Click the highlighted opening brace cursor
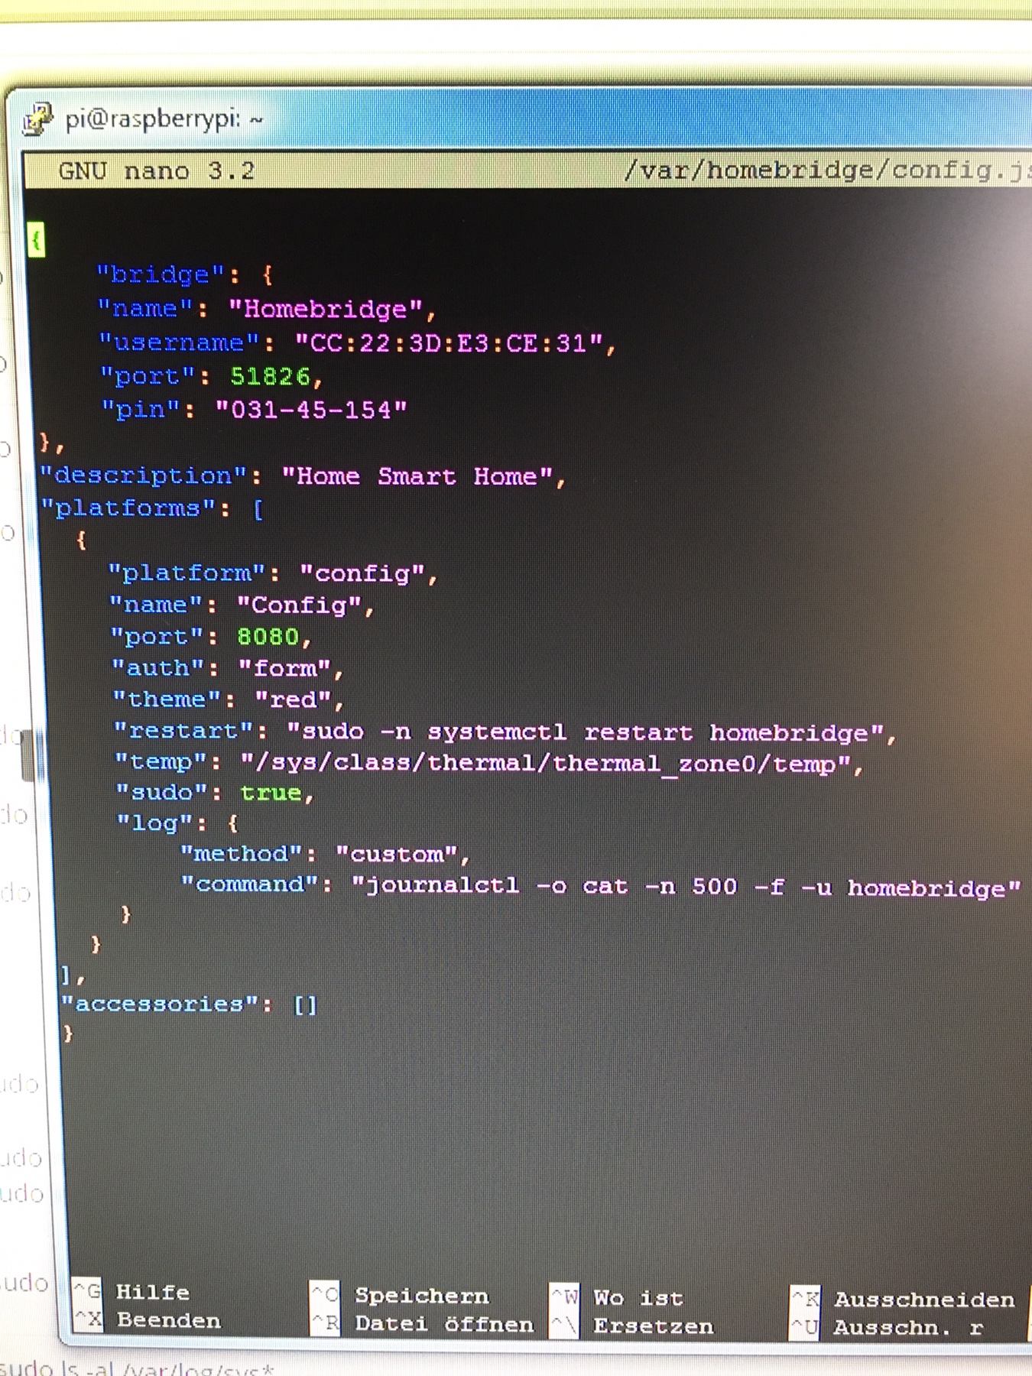 coord(36,240)
